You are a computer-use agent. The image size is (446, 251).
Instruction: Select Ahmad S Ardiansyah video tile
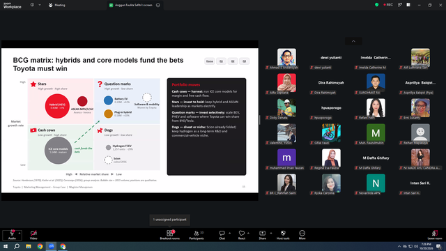point(286,59)
